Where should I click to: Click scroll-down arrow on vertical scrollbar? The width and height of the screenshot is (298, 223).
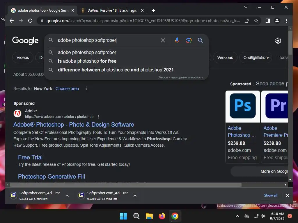click(x=290, y=180)
